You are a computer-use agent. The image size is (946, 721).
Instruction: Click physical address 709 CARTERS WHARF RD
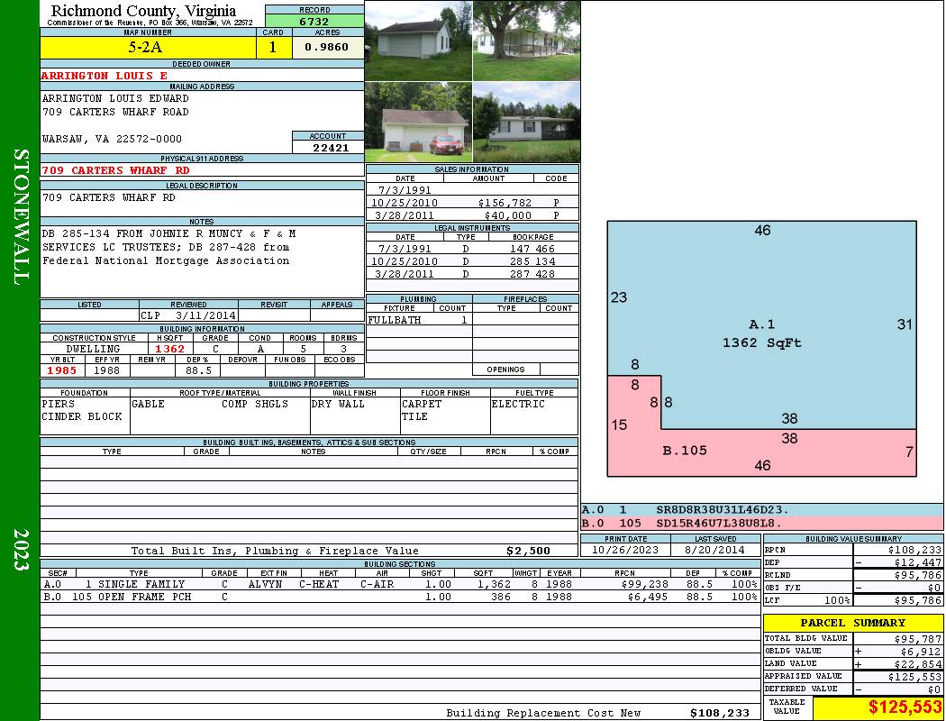click(x=115, y=170)
